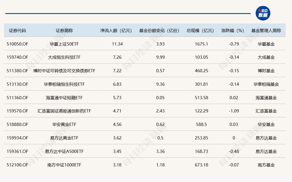Select the name 南方中证1000ETF
Image resolution: width=292 pixels, height=182 pixels.
[x=64, y=165]
